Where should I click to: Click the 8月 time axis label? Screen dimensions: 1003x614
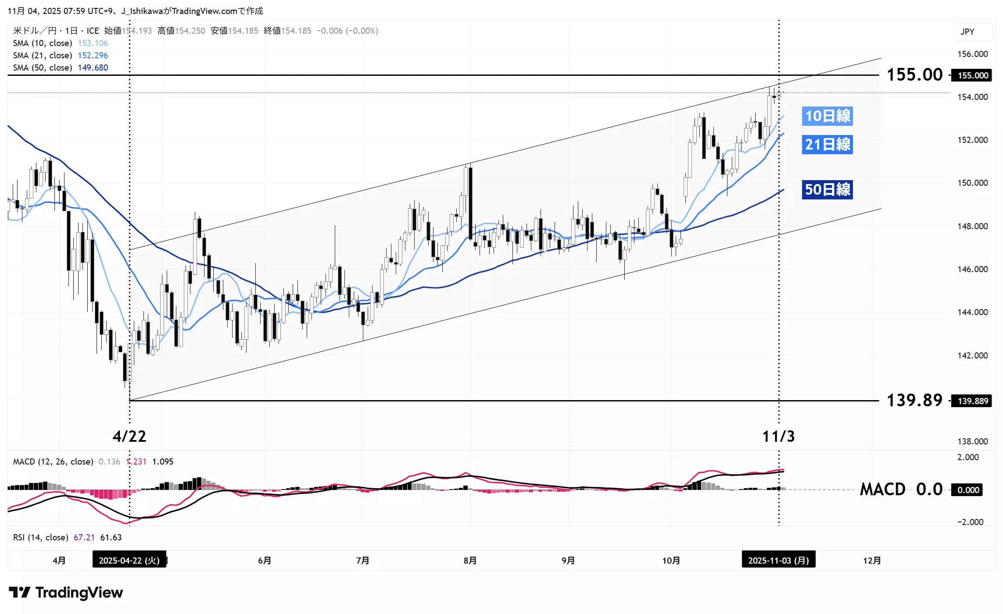click(470, 561)
